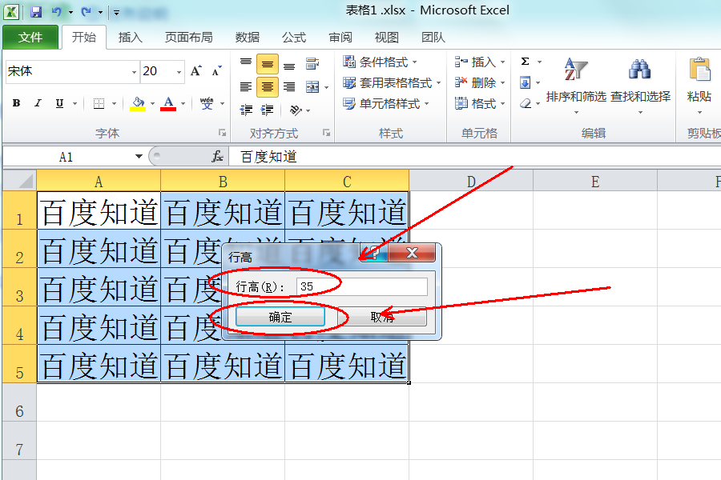Click Merge and Center icon
Viewport: 721px width, 480px height.
(x=312, y=87)
